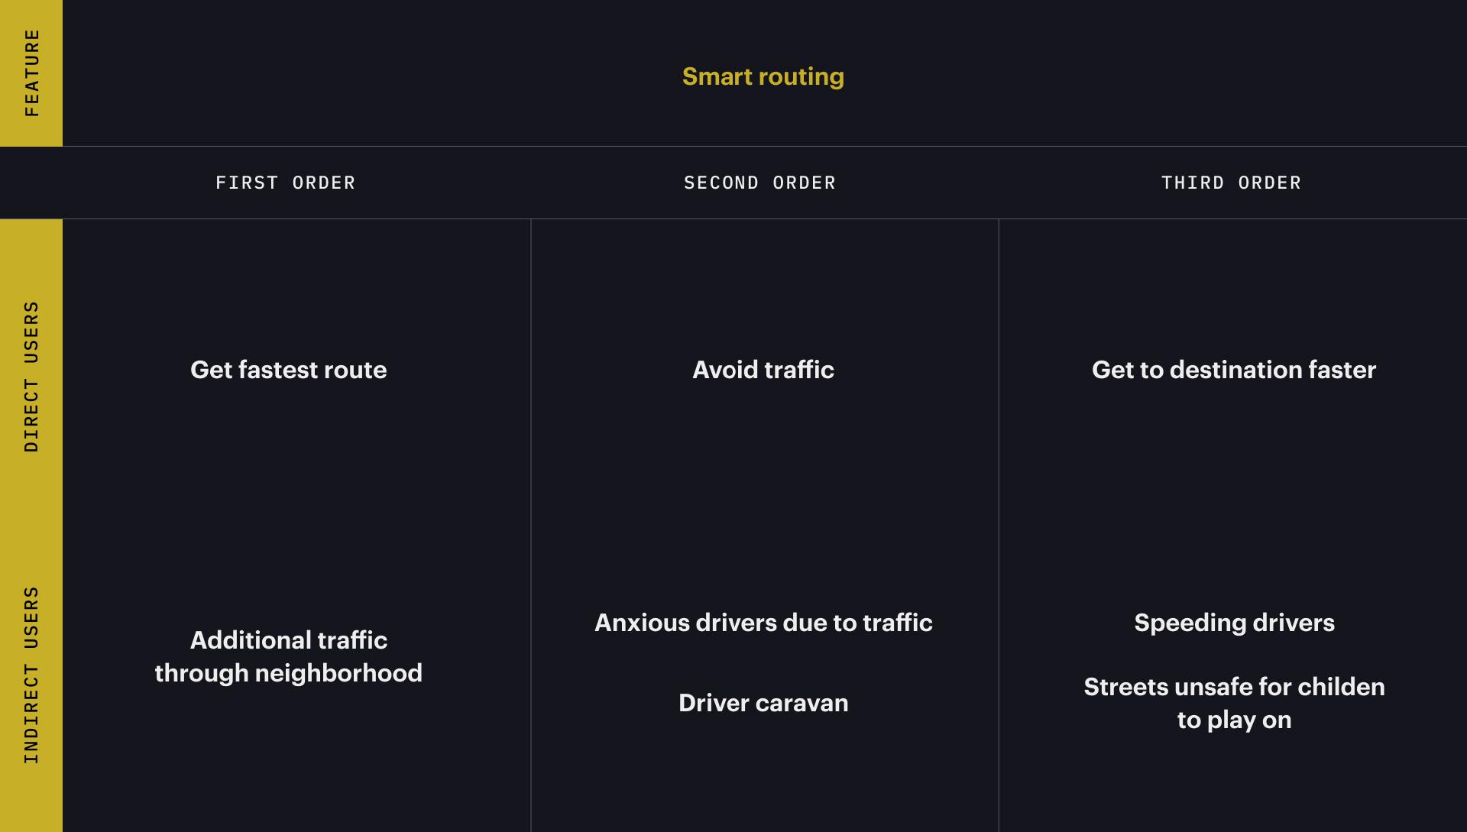Click divider between first and second order columns
The height and width of the screenshot is (832, 1467).
pos(531,497)
